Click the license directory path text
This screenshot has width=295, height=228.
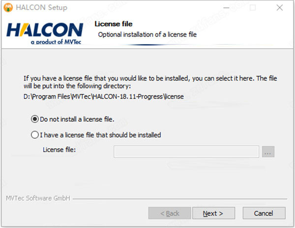[x=104, y=97]
